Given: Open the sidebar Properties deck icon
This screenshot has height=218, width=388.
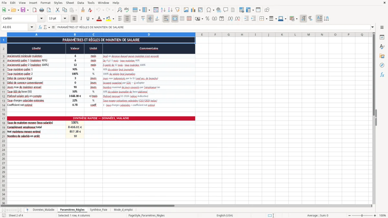Looking at the screenshot, I should click(x=382, y=37).
